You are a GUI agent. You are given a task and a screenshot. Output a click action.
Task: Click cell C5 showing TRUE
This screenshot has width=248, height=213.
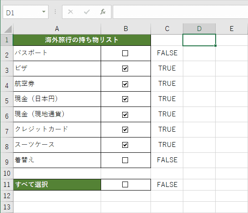(x=167, y=99)
